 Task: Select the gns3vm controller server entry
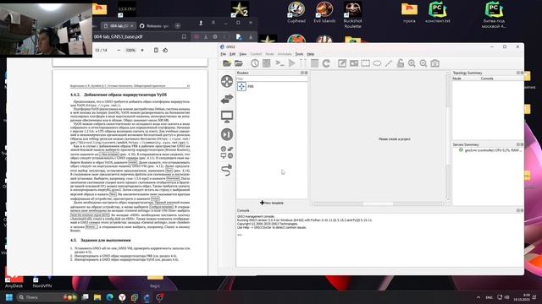click(490, 150)
